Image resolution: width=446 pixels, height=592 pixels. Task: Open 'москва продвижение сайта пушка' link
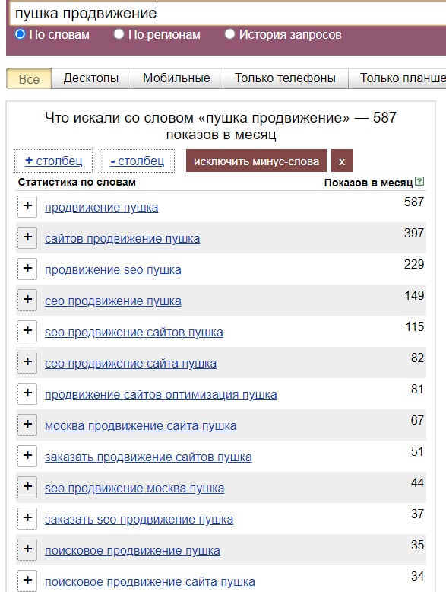pyautogui.click(x=141, y=426)
